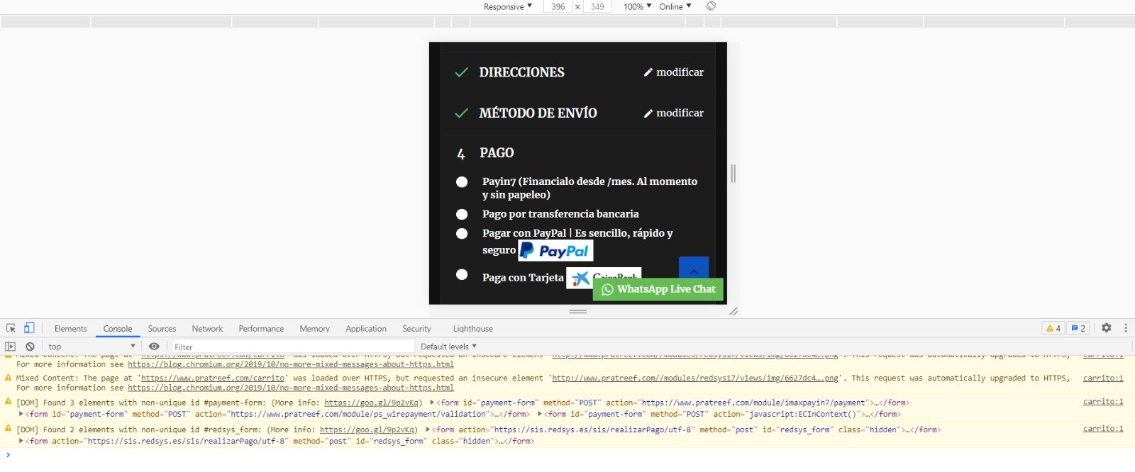Select the Payin7 payment radio button
Viewport: 1135px width, 472px height.
[x=462, y=182]
